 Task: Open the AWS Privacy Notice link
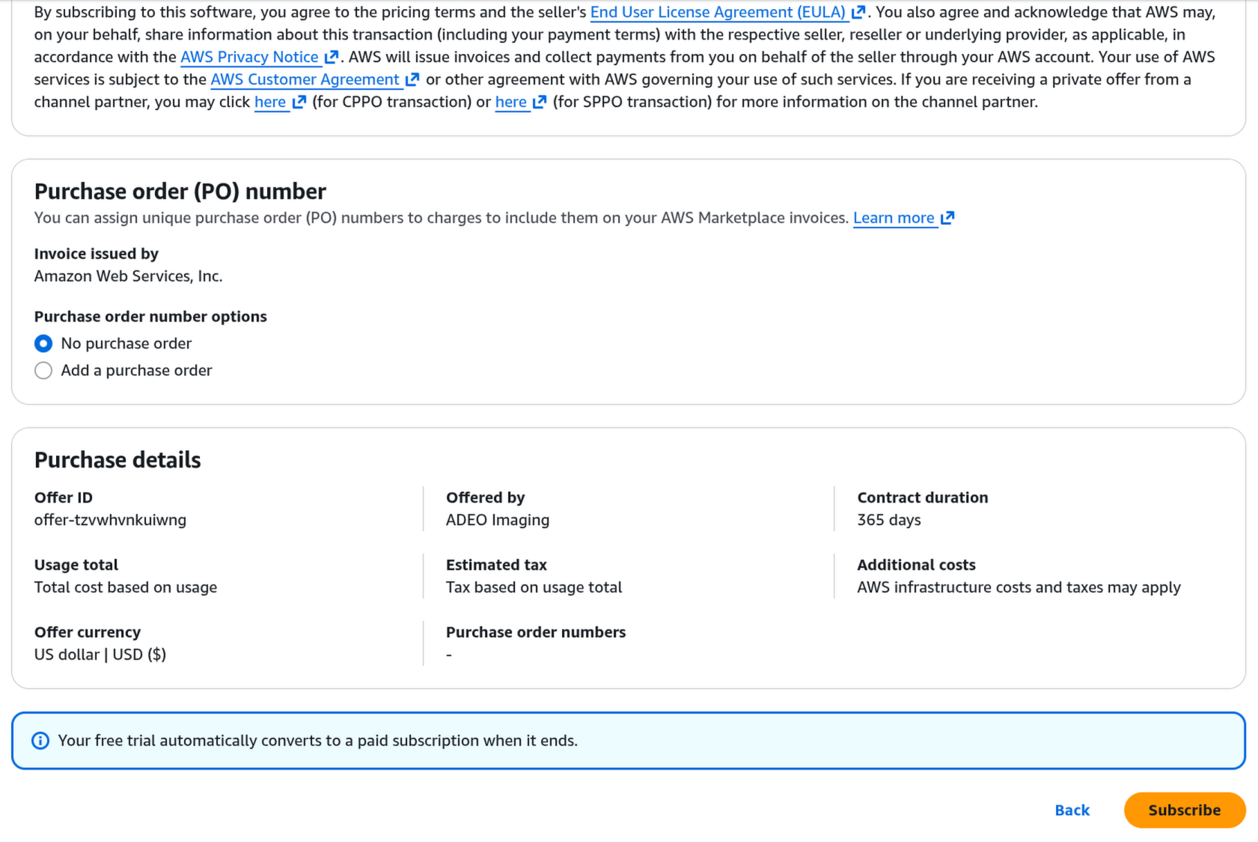[249, 57]
